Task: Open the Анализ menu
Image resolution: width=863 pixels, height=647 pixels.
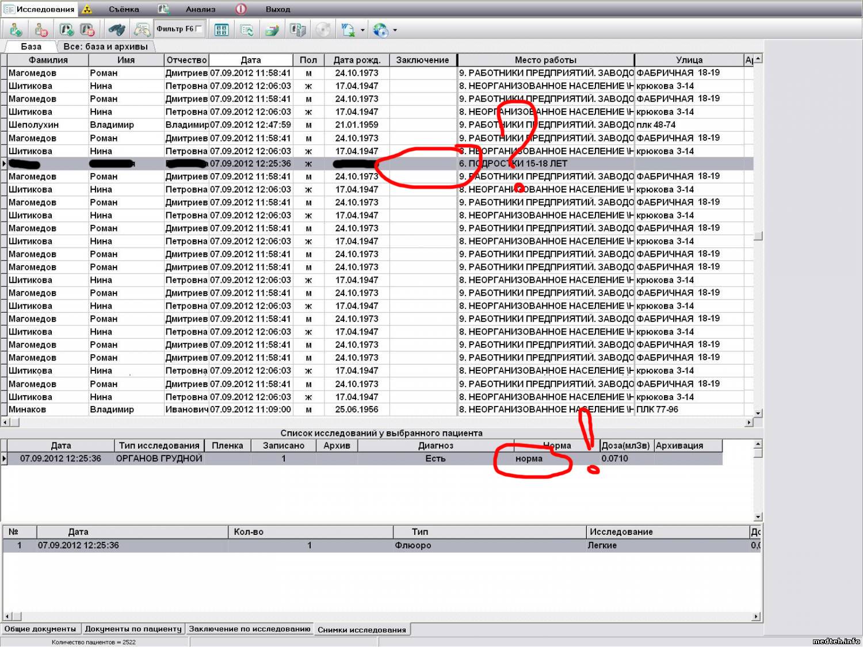Action: click(x=200, y=9)
